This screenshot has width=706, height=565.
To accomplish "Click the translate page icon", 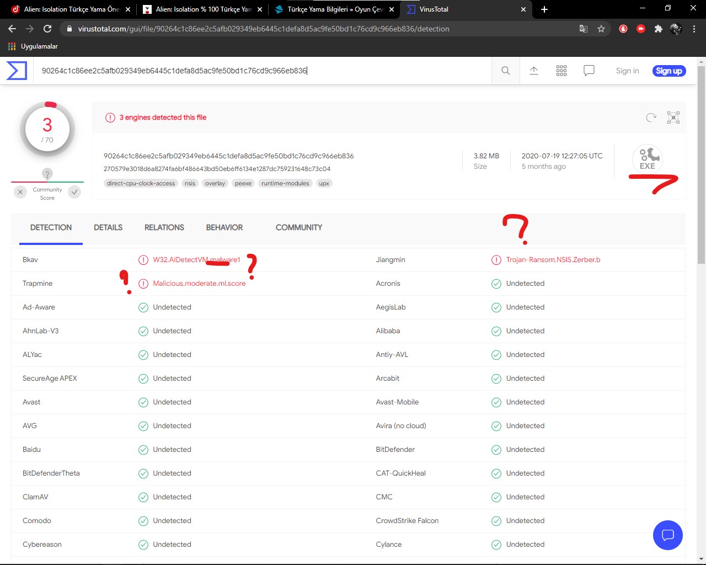I will 584,29.
